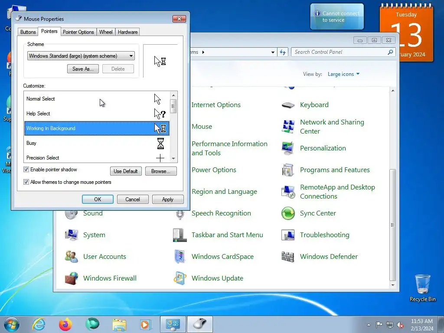Open the Windows CardSpace icon
Viewport: 444px width, 333px height.
tap(180, 257)
